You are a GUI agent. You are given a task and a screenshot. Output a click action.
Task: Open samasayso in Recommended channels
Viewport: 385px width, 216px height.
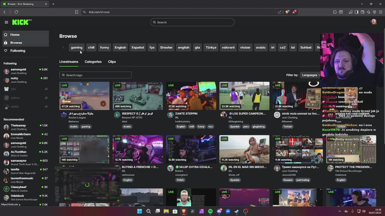point(26,162)
